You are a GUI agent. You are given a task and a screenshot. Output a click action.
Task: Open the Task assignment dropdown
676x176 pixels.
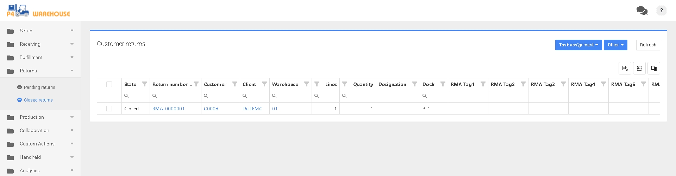tap(578, 45)
